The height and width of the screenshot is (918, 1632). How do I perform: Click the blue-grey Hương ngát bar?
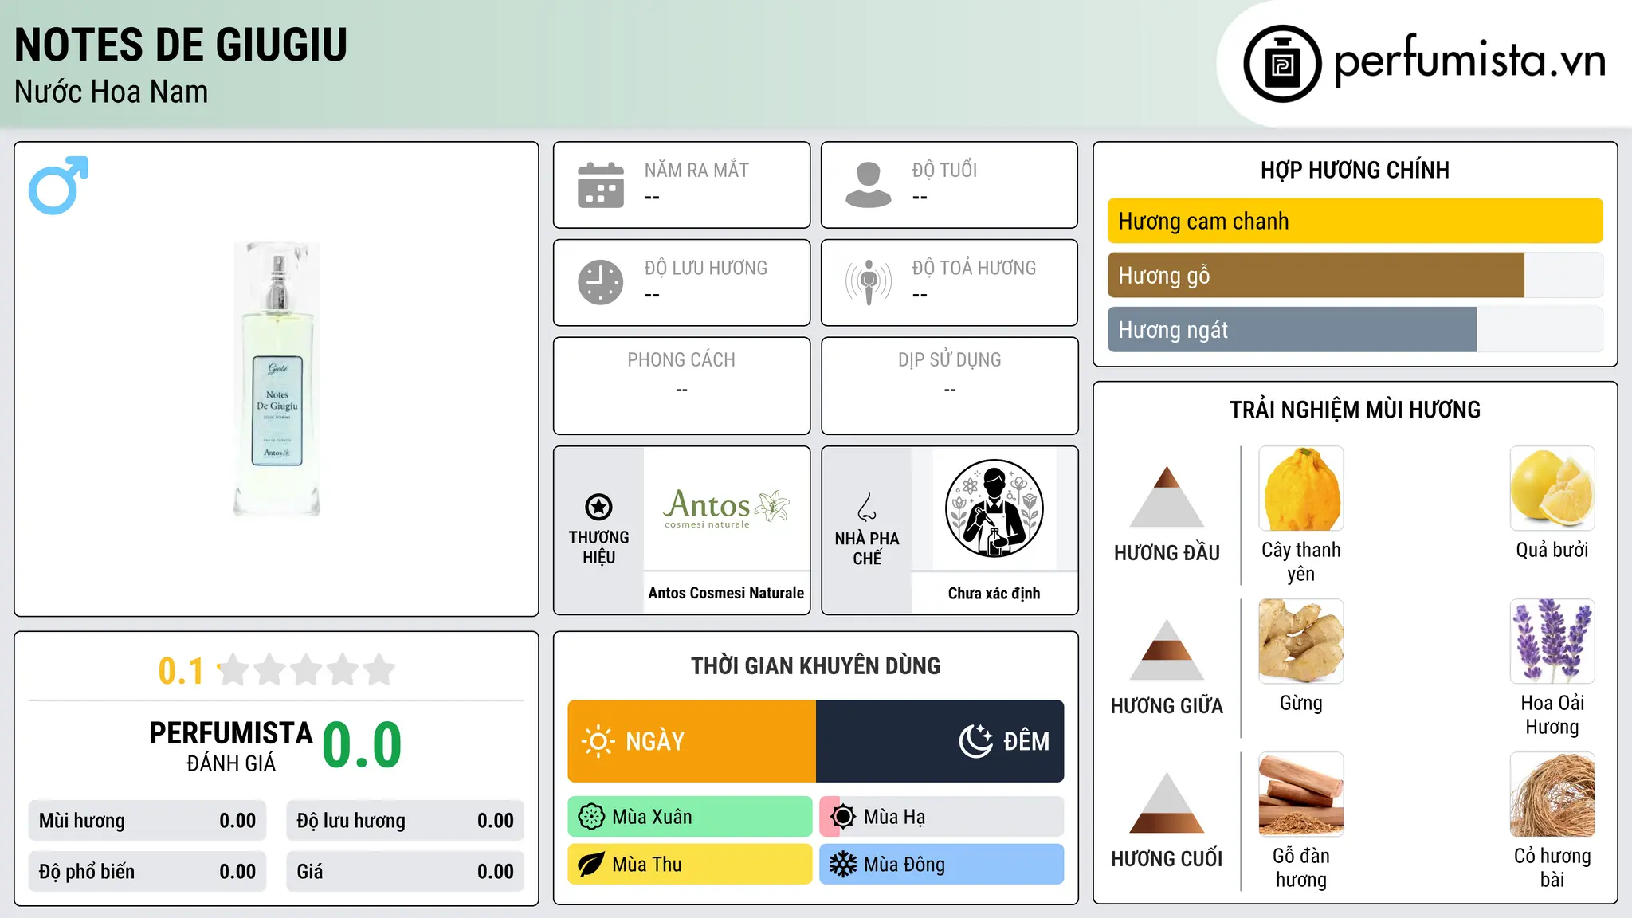coord(1292,329)
